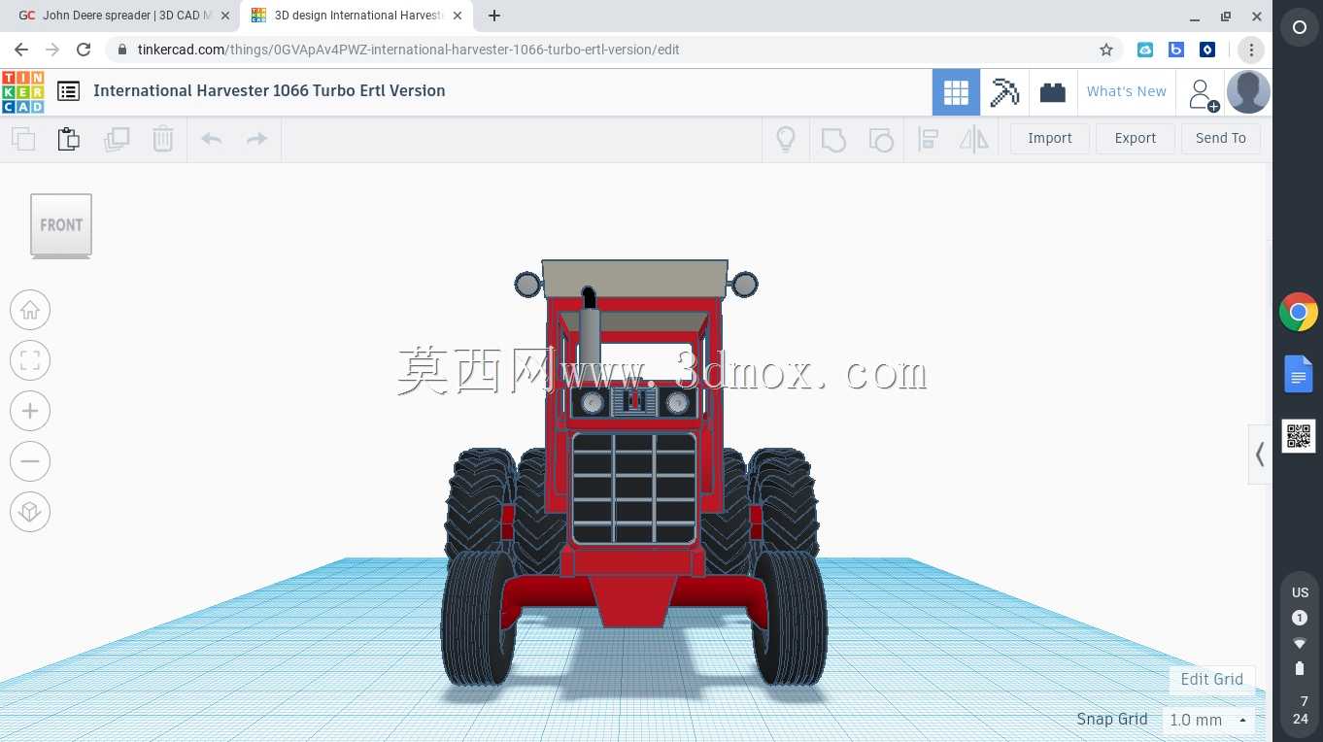Click Fit all in view icon

(x=30, y=360)
